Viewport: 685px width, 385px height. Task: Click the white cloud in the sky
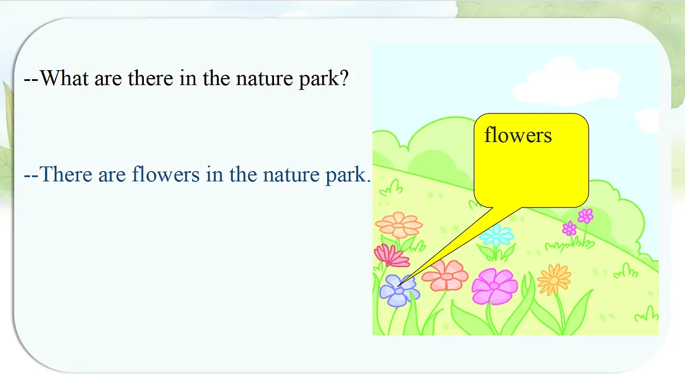coord(565,82)
